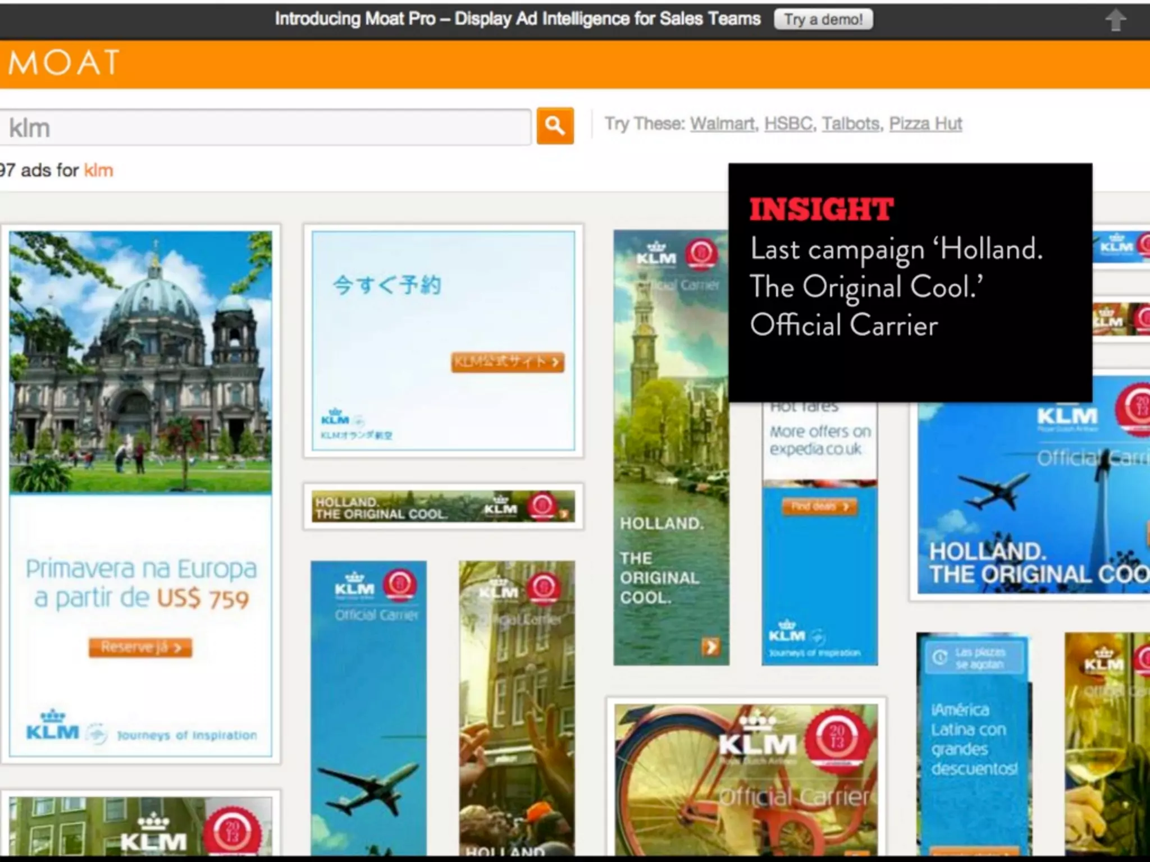Open 'América Latina con grandes descuentos' ad

(974, 745)
